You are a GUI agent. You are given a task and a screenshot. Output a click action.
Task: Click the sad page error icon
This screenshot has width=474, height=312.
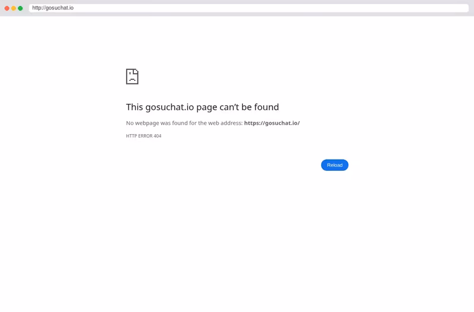click(x=132, y=76)
